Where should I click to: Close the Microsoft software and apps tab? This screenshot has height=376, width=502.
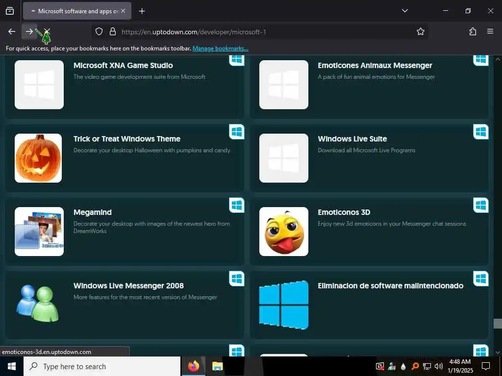click(123, 11)
